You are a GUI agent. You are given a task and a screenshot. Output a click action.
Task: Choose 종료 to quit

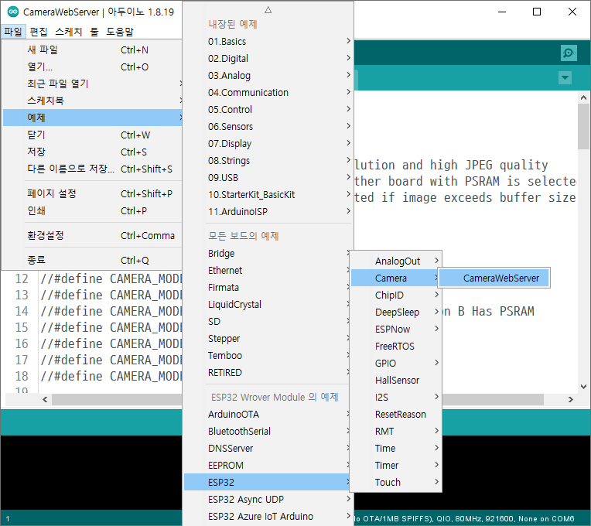tap(92, 260)
